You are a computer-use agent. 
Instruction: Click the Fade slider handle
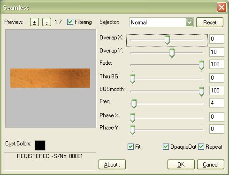point(201,65)
